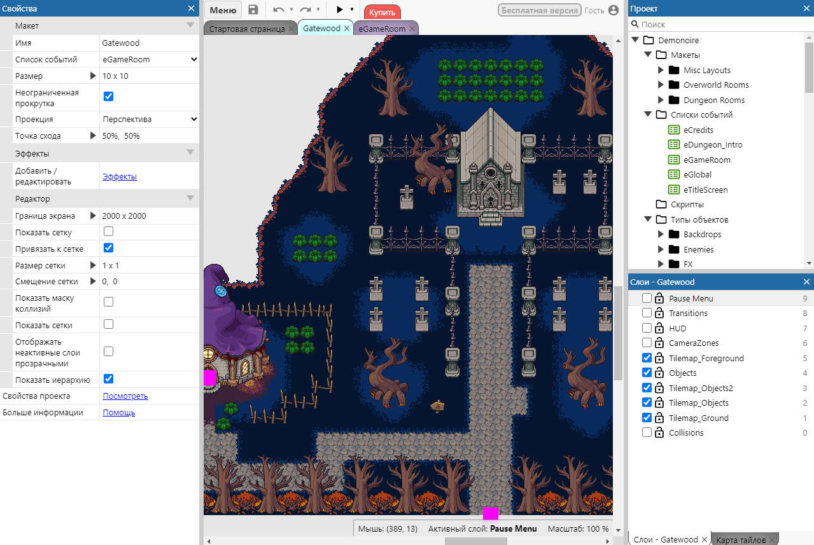
Task: Click the Redo arrow in the toolbar
Action: click(305, 10)
